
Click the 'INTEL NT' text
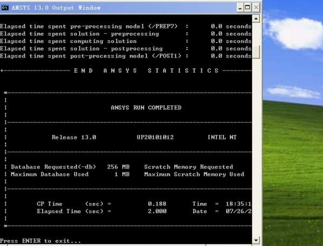pos(222,137)
